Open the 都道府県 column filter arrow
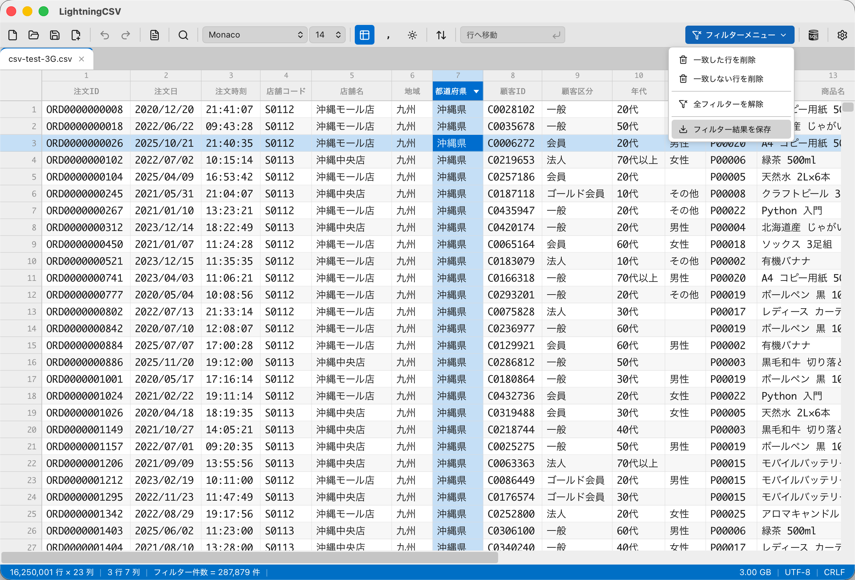Viewport: 855px width, 580px height. [x=476, y=91]
